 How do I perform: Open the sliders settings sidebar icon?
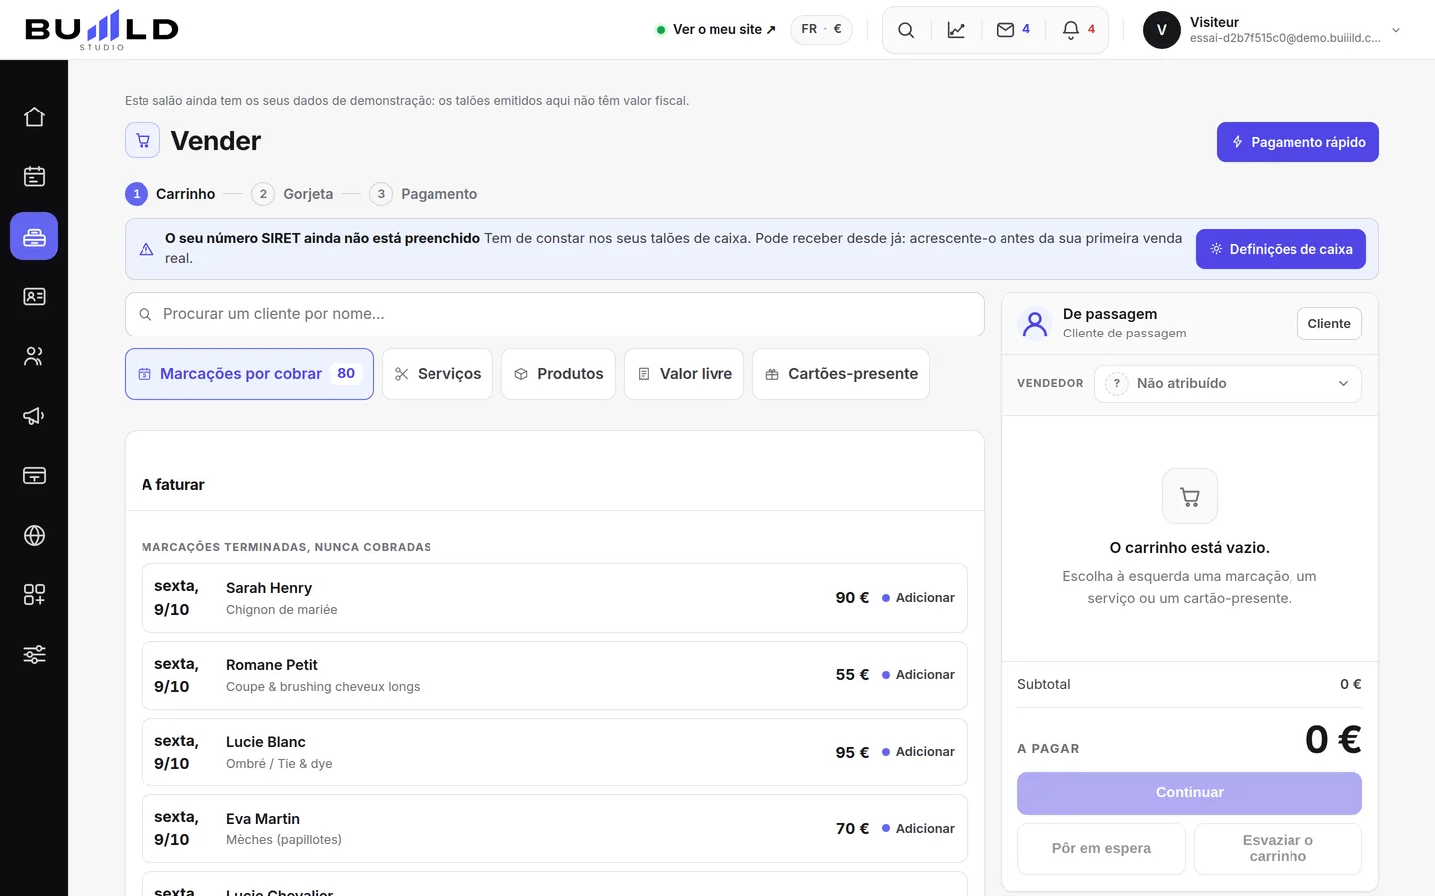tap(34, 655)
